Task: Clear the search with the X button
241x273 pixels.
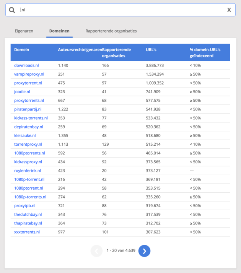Action: [229, 10]
